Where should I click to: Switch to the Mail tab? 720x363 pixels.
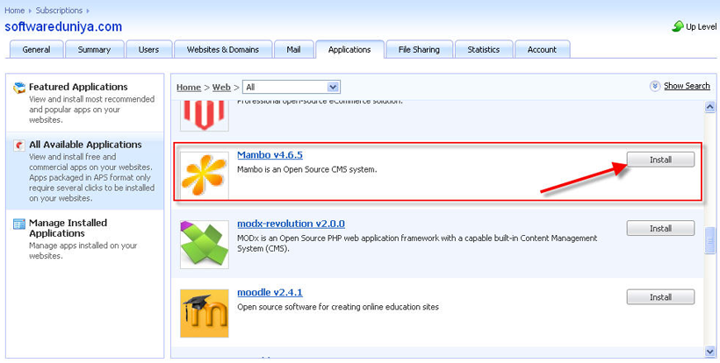[294, 49]
